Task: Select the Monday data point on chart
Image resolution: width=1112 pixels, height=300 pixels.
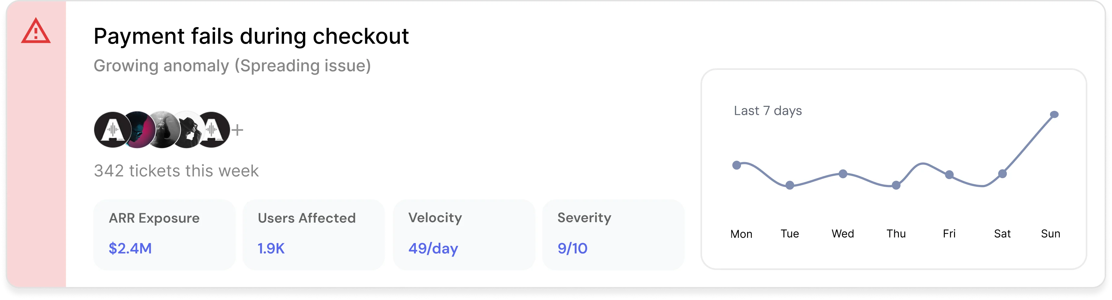Action: pos(737,165)
